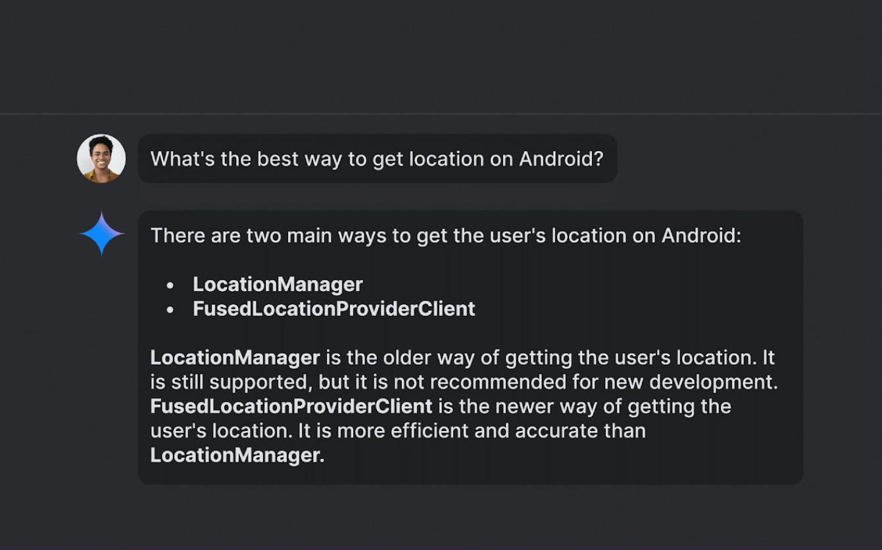Click the "There are two main ways" line
This screenshot has height=550, width=882.
pos(446,235)
